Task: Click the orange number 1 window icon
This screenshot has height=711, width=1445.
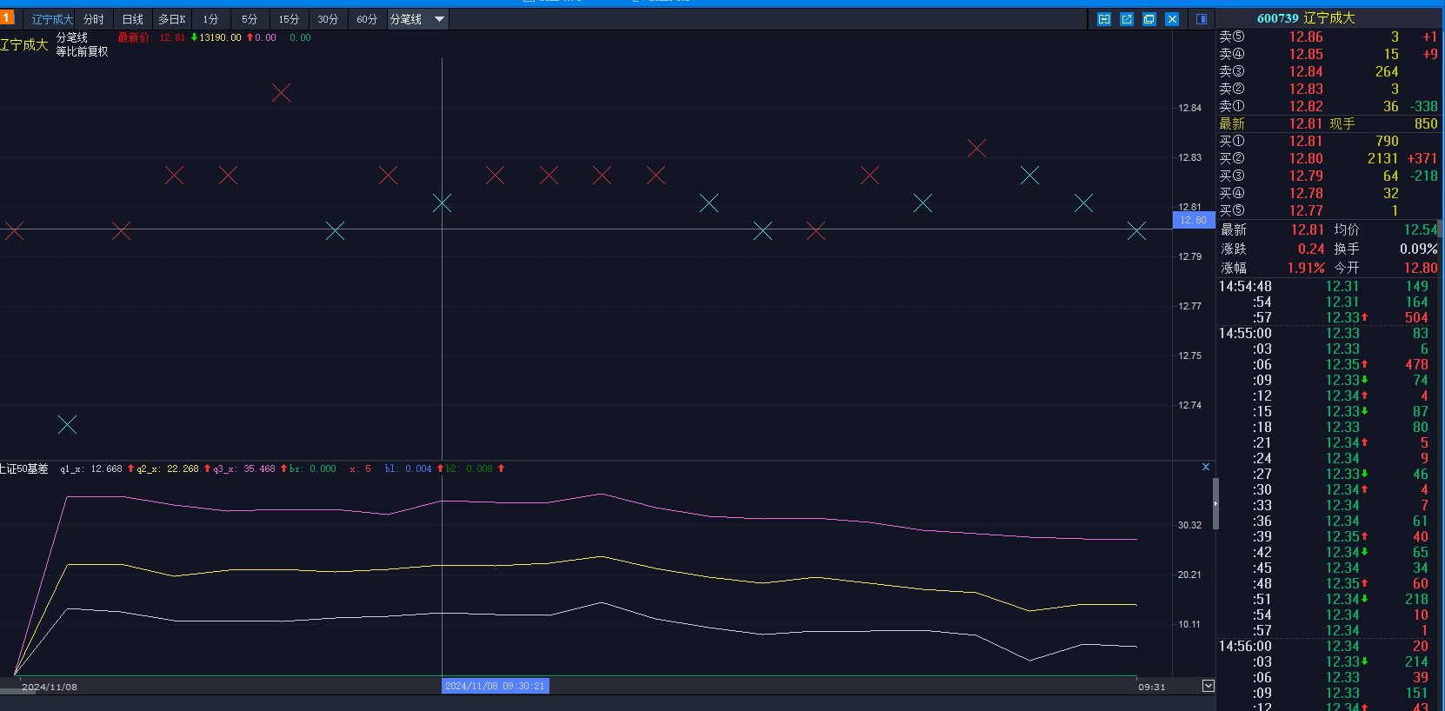Action: [7, 17]
